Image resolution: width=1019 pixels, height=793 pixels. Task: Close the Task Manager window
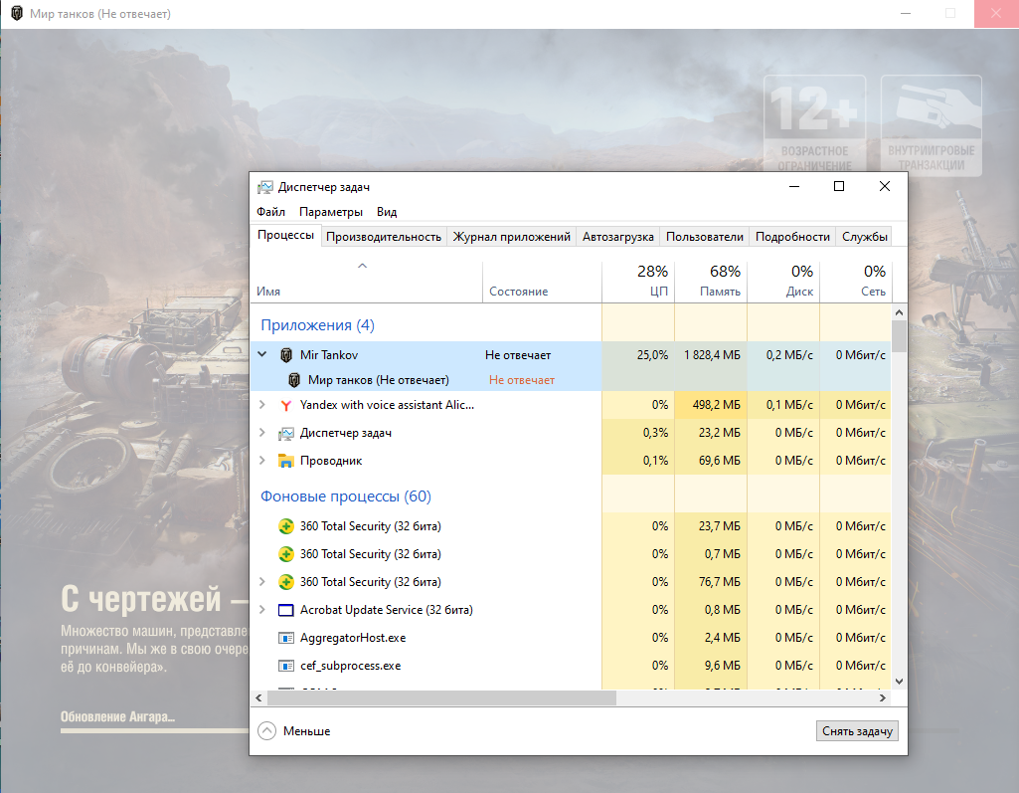(885, 187)
